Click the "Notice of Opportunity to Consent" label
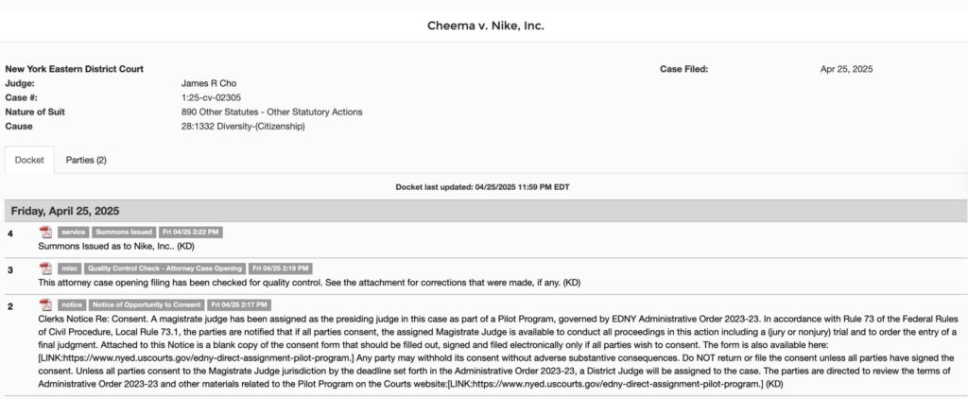Viewport: 968px width, 399px height. point(146,304)
